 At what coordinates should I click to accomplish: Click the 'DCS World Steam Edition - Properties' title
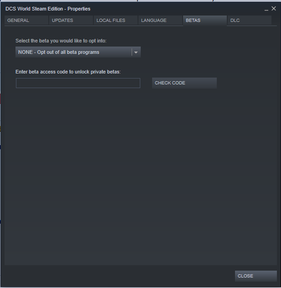click(48, 9)
